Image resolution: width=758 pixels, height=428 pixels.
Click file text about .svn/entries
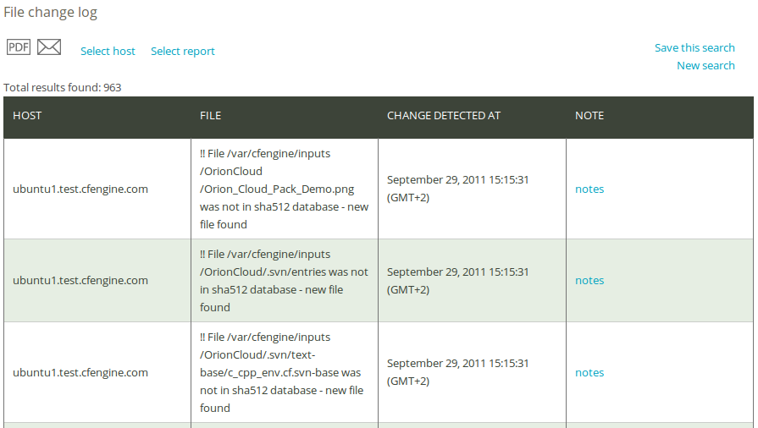click(x=285, y=281)
